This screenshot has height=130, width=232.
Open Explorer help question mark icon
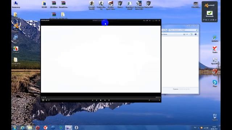point(196,34)
